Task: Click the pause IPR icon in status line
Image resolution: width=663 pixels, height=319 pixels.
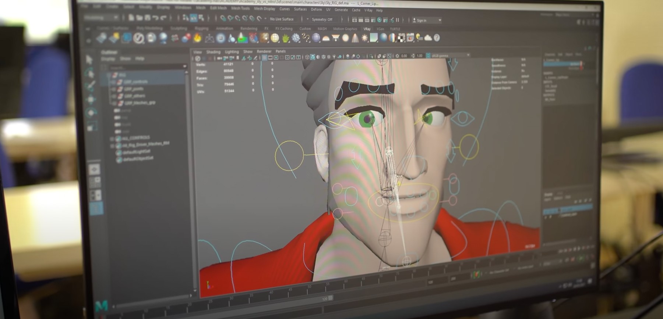Action: (397, 20)
